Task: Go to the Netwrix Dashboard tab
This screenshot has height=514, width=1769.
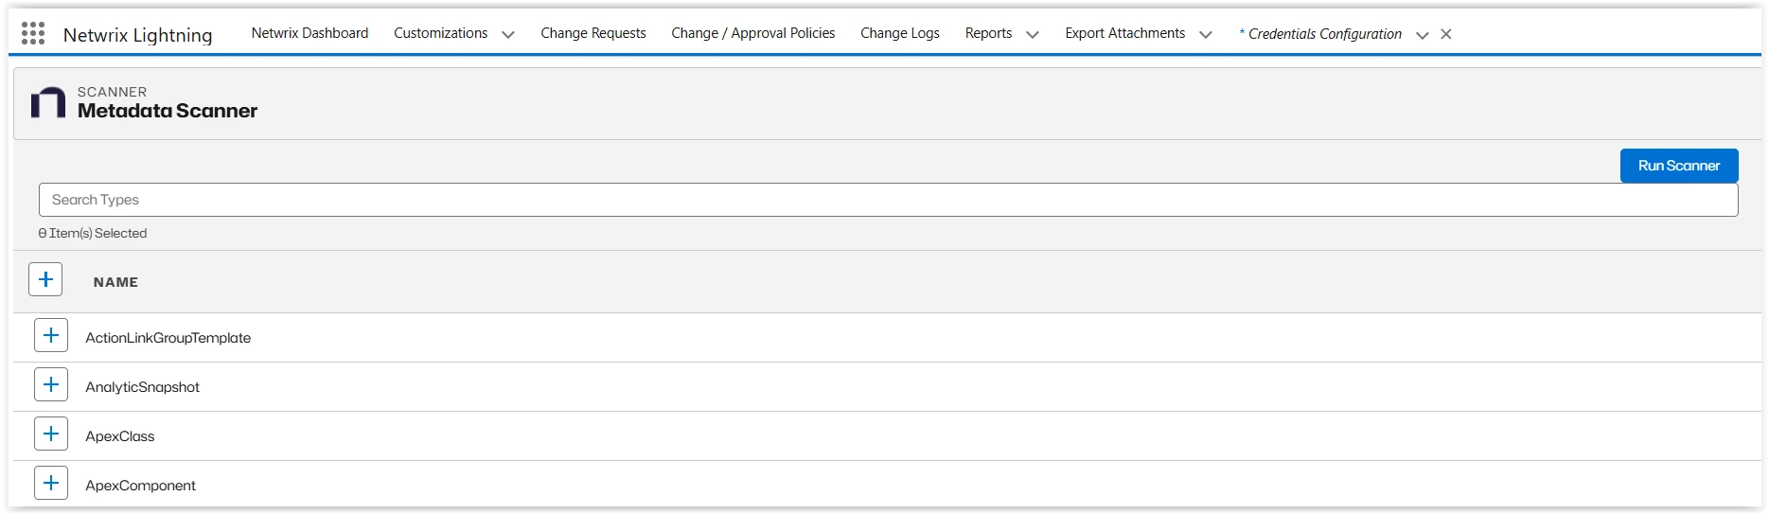Action: 310,33
